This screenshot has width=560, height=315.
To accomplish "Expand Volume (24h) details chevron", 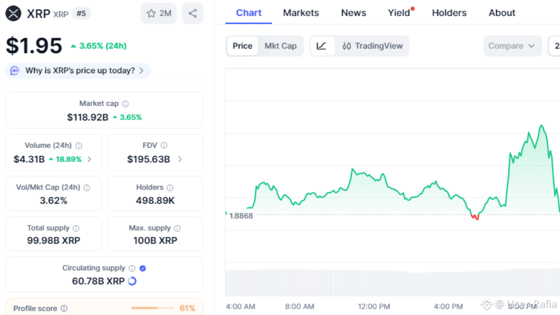I will click(x=90, y=159).
